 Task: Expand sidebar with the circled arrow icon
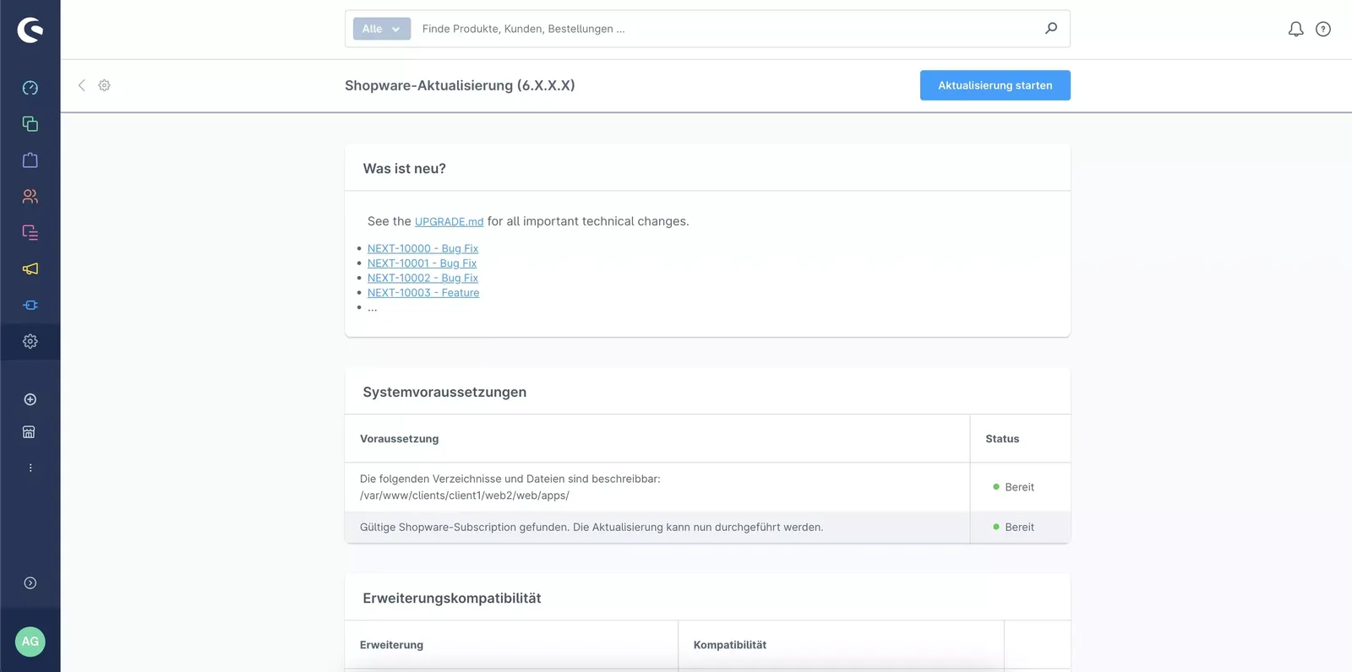(x=30, y=583)
